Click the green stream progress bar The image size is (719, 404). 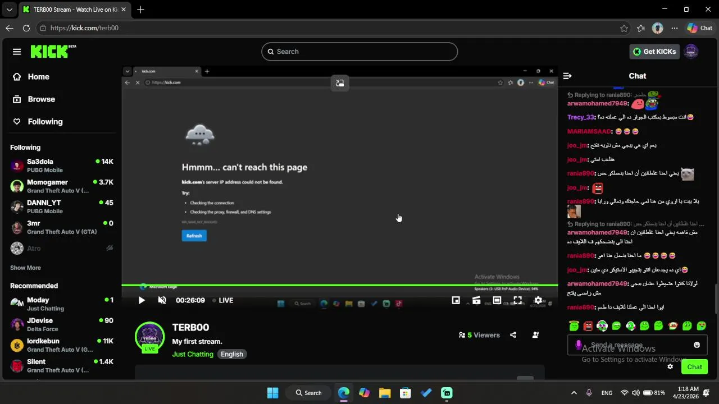[x=340, y=285]
